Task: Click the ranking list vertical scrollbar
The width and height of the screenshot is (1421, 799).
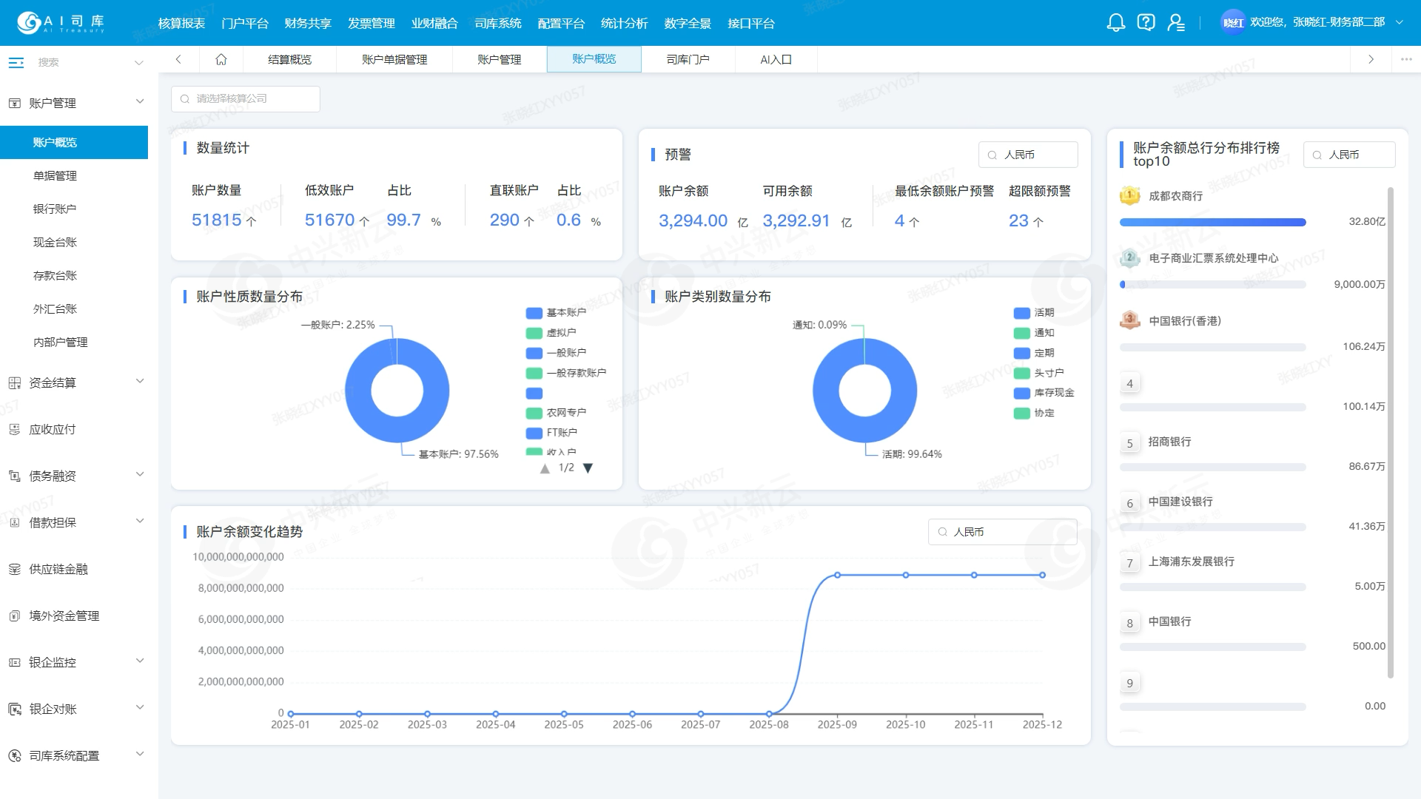Action: pyautogui.click(x=1390, y=433)
